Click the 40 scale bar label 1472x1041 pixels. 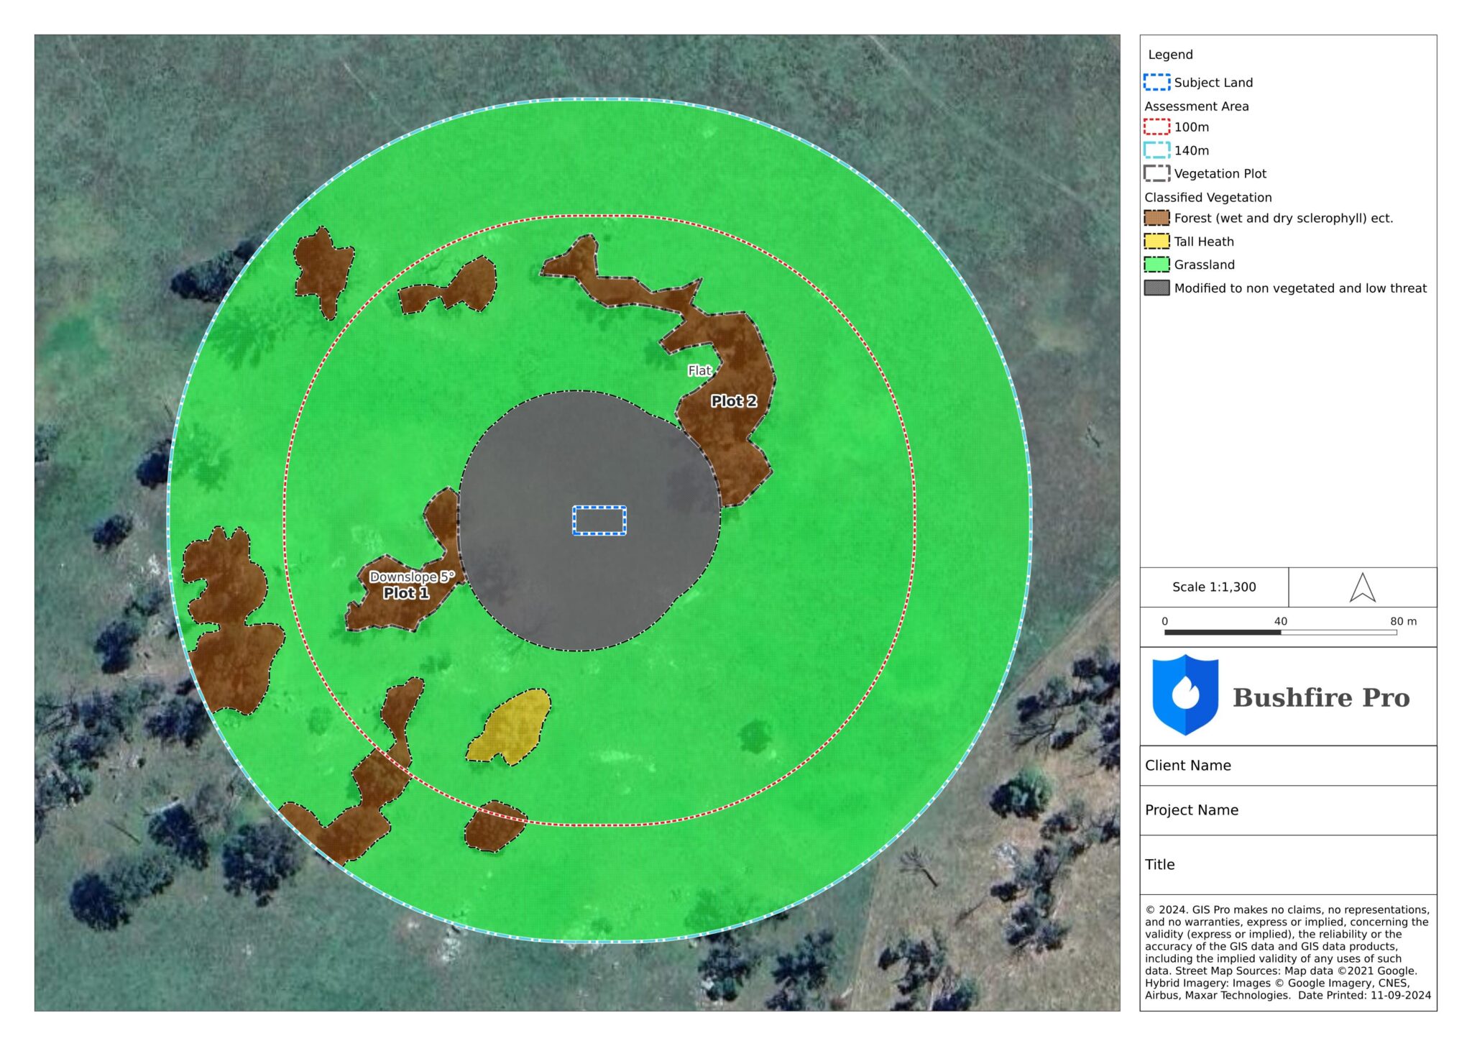1281,621
